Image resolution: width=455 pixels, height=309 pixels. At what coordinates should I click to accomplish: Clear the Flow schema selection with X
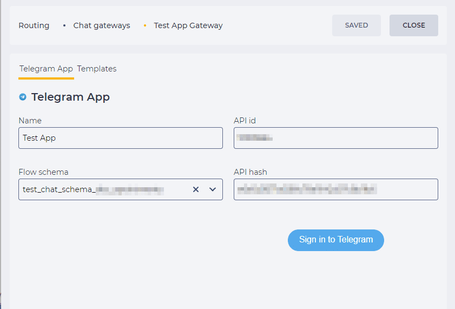[x=196, y=189]
